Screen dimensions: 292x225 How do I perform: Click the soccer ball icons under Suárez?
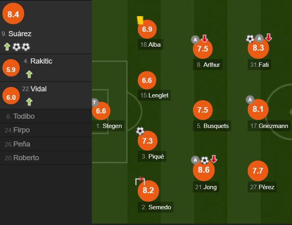tap(21, 47)
